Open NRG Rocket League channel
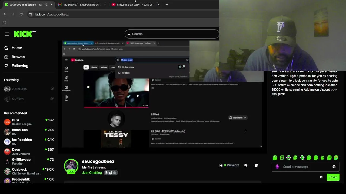This screenshot has width=346, height=194. click(29, 122)
